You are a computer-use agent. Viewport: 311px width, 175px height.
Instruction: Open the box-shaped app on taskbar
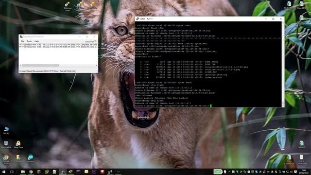(39, 172)
